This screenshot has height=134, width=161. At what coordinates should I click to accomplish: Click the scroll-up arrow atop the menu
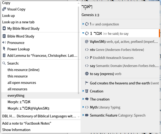[79, 3]
